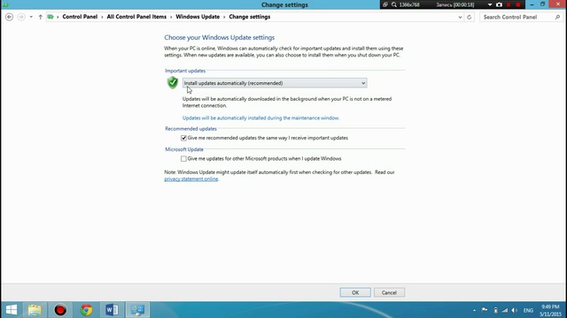Click the recorder magnifier zoom icon
567x318 pixels.
pos(394,4)
